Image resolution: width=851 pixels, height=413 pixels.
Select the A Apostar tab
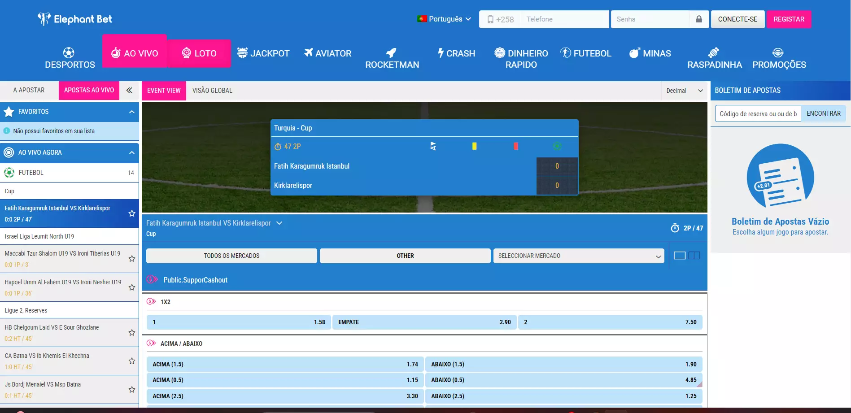pyautogui.click(x=29, y=90)
